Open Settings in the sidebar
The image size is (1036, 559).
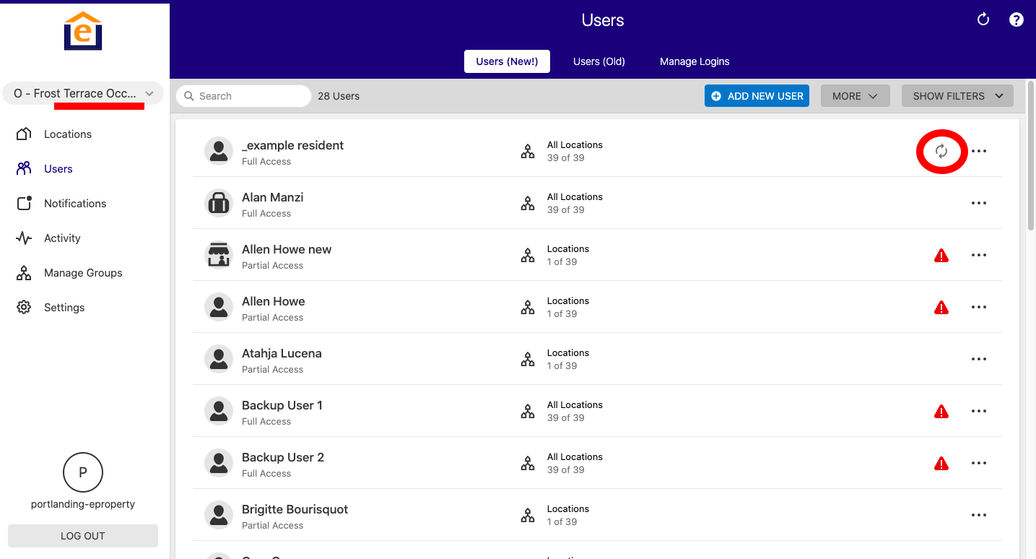[64, 307]
